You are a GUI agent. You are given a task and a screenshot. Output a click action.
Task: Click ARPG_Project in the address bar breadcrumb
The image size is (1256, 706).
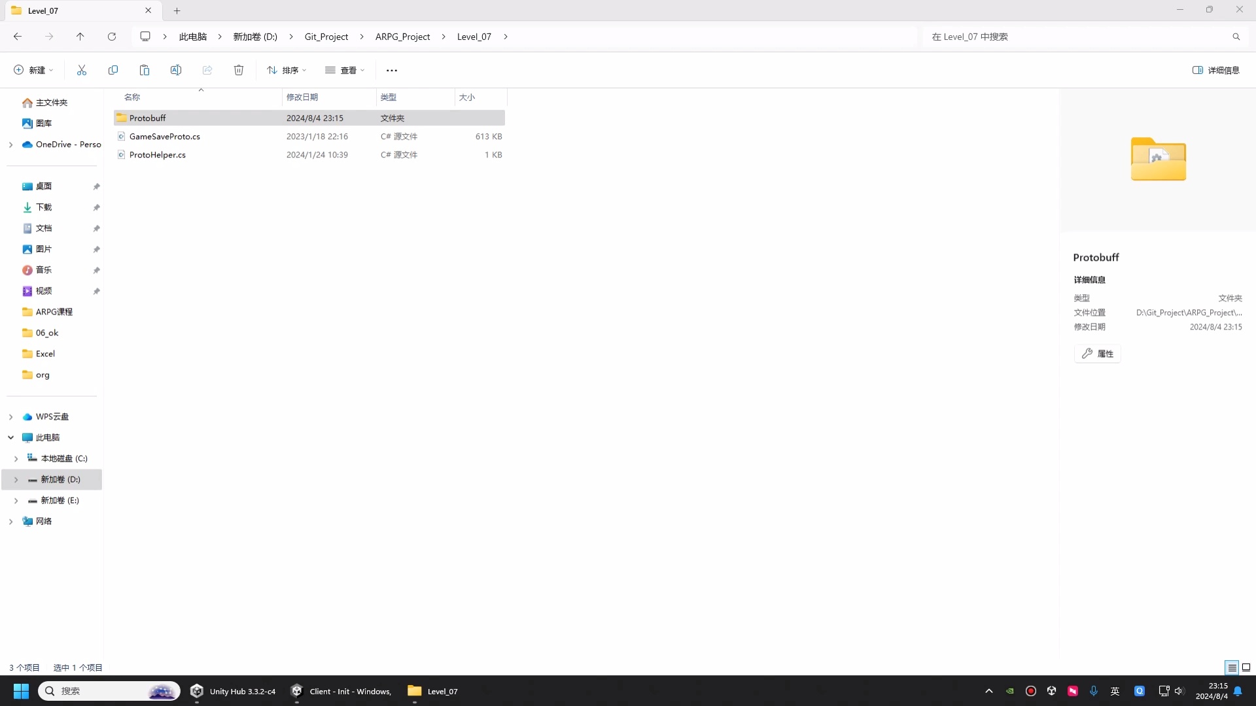402,37
